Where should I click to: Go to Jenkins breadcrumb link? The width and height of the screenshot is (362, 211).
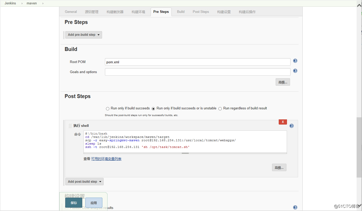point(10,3)
